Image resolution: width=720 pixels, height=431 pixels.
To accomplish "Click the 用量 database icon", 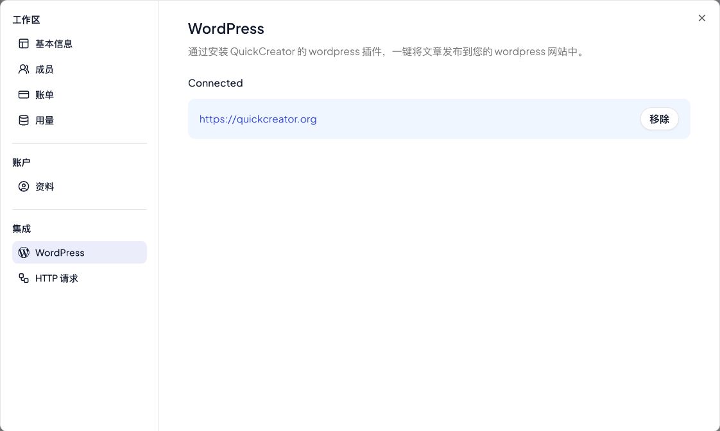I will point(23,121).
